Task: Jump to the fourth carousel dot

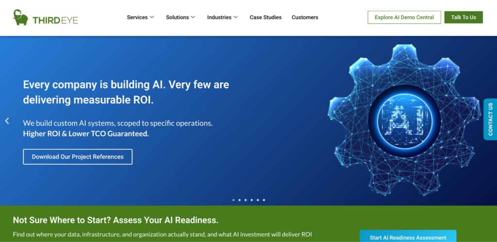Action: click(x=252, y=200)
